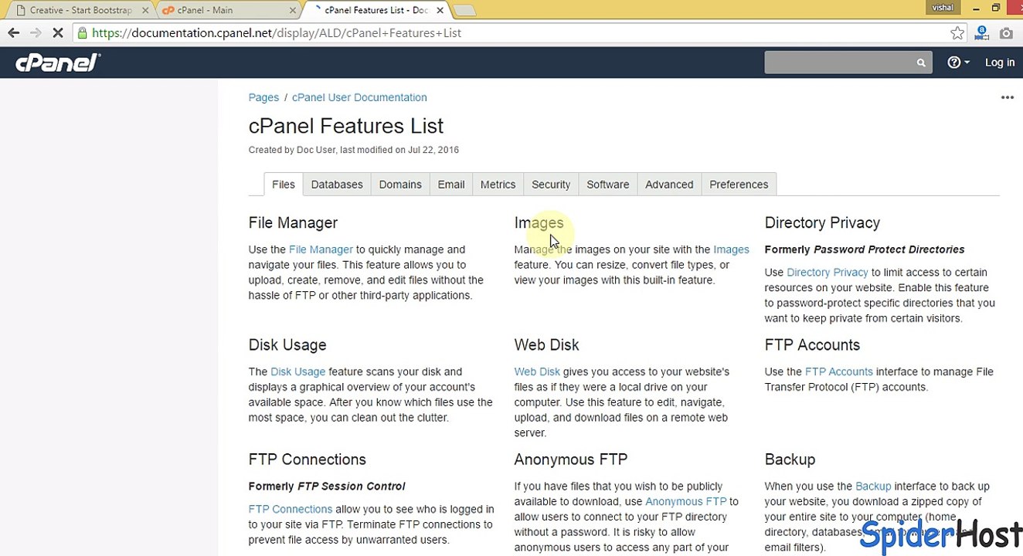Click the address bar URL
Image resolution: width=1023 pixels, height=556 pixels.
(276, 33)
